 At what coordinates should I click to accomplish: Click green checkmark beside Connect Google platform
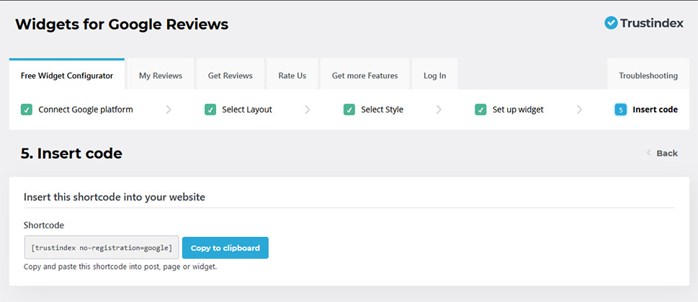(x=27, y=110)
